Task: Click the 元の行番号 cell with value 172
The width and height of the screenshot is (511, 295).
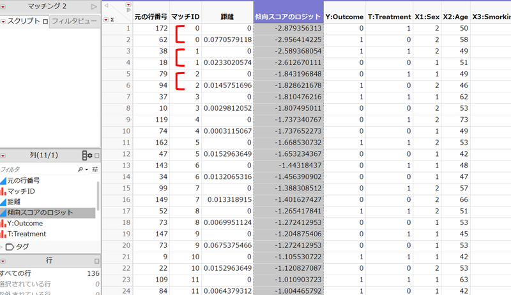Action: [151, 28]
